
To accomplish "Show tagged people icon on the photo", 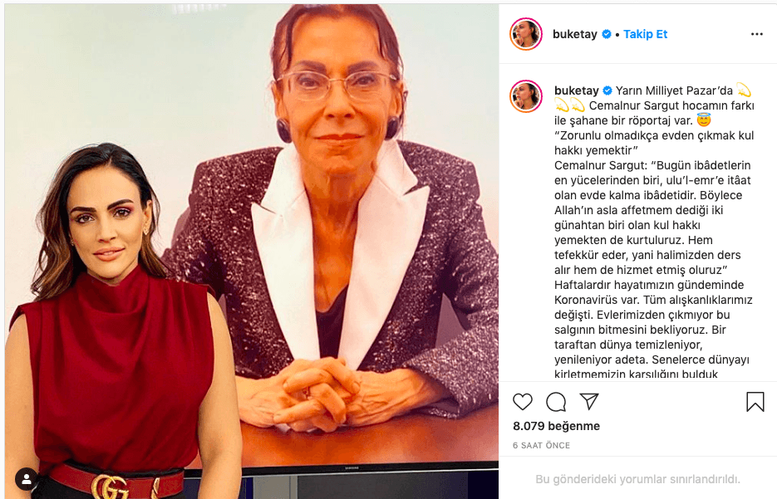I will point(27,479).
